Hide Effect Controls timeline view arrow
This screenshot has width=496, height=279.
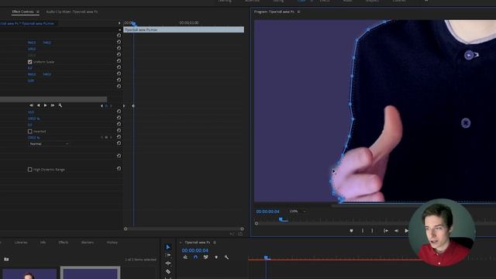click(119, 23)
